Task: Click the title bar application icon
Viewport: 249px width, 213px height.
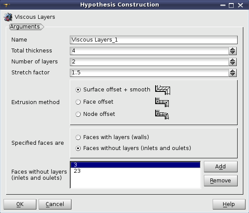Action: pos(7,5)
